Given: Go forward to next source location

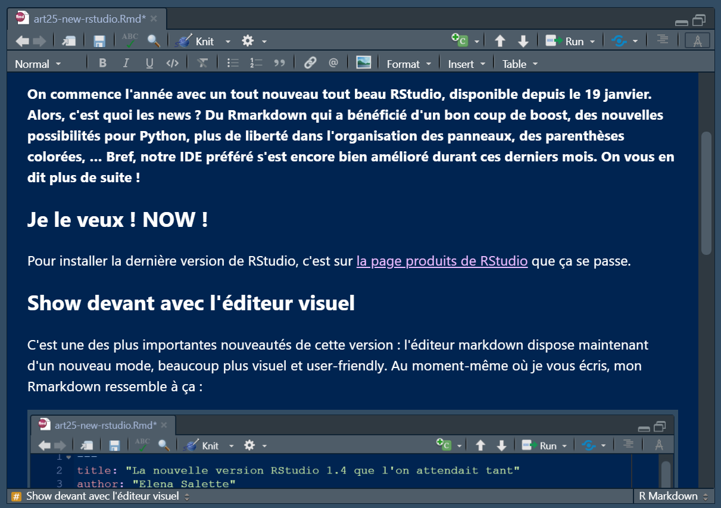Looking at the screenshot, I should tap(39, 41).
